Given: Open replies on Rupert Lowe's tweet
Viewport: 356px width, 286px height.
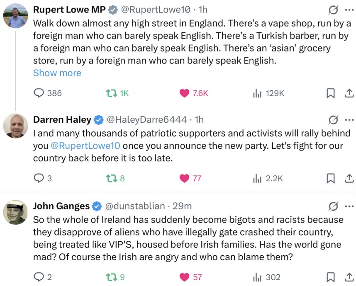Looking at the screenshot, I should click(x=47, y=93).
